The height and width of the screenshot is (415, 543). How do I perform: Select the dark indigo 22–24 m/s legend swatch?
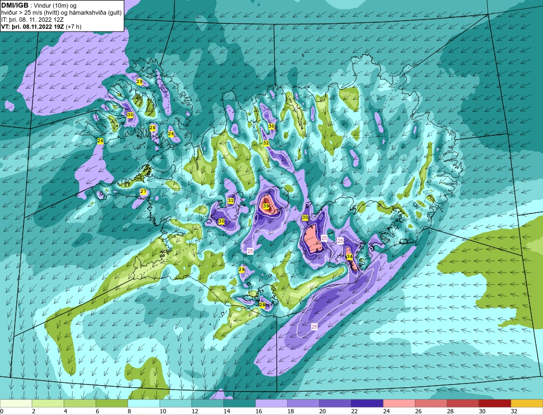click(x=367, y=403)
